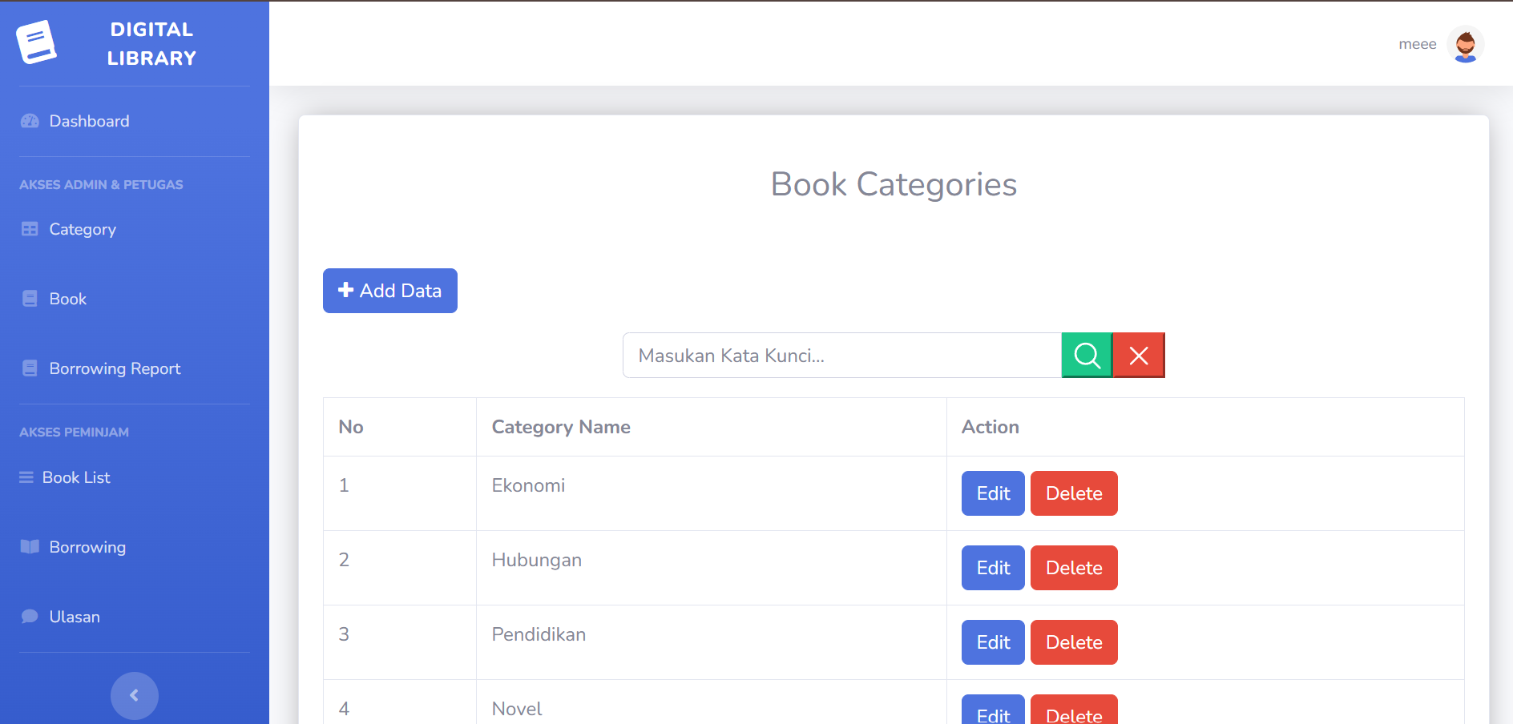This screenshot has height=724, width=1513.
Task: Click the Book icon in sidebar
Action: (30, 299)
